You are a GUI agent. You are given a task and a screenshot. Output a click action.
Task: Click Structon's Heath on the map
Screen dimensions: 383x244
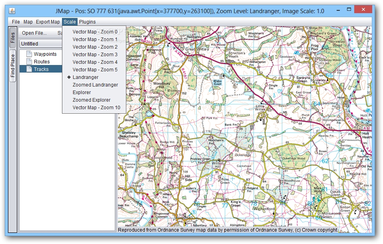click(237, 55)
